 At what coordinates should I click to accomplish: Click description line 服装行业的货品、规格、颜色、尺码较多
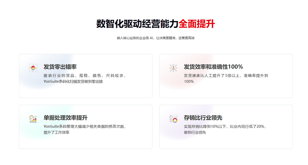[x=84, y=76]
